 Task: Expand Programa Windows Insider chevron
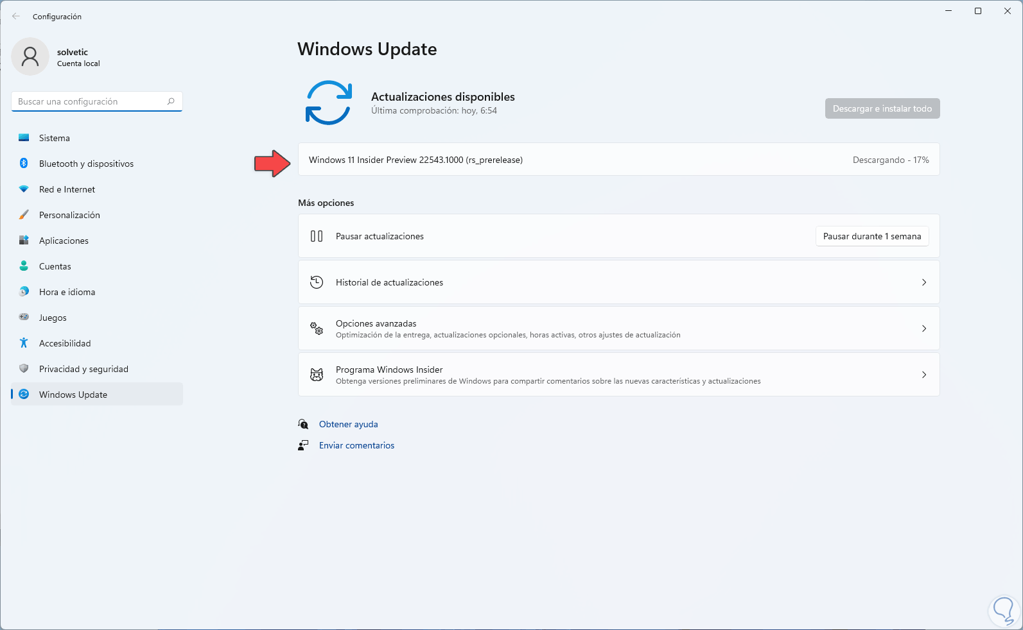924,375
